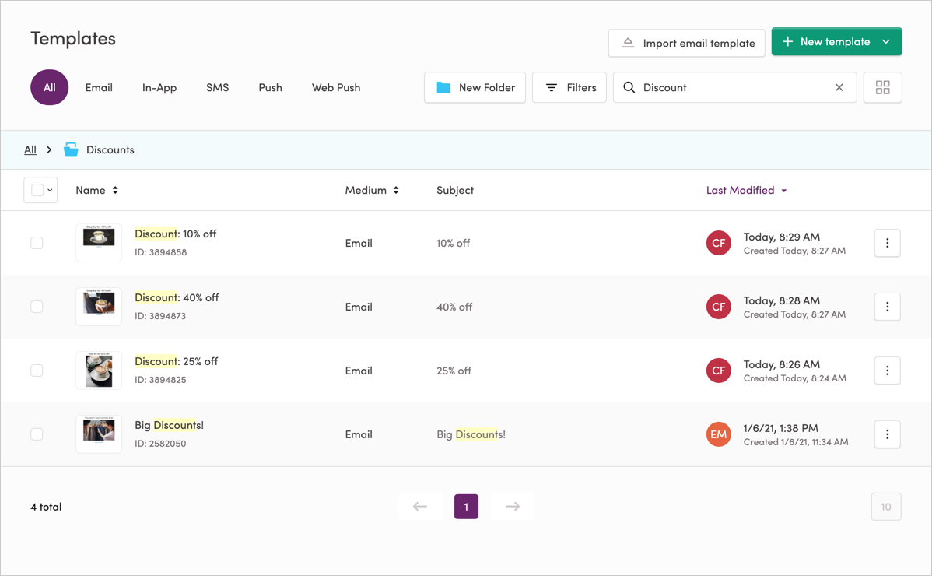Click ID: 3894825 text
The height and width of the screenshot is (576, 932).
[x=160, y=379]
